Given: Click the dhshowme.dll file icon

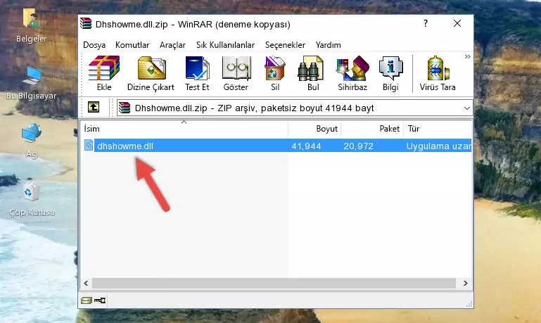Looking at the screenshot, I should pyautogui.click(x=89, y=146).
